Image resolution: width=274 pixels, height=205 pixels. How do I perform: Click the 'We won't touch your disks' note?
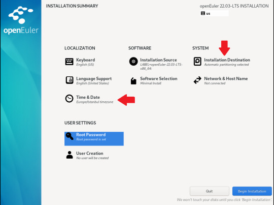(224, 200)
